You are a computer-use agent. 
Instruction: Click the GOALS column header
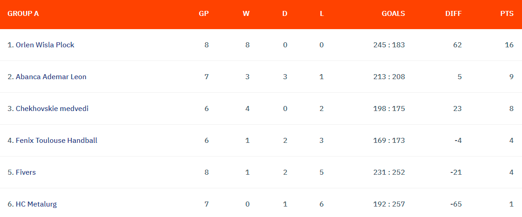(x=393, y=14)
